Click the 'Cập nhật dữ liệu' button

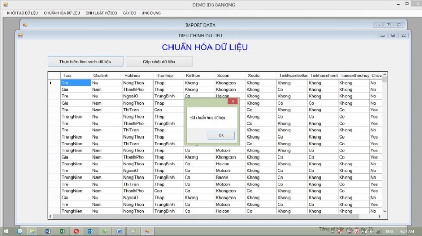[159, 62]
